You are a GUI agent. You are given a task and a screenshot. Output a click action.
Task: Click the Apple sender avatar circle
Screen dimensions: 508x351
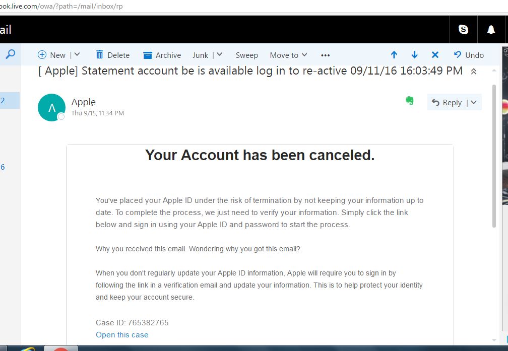click(x=51, y=108)
